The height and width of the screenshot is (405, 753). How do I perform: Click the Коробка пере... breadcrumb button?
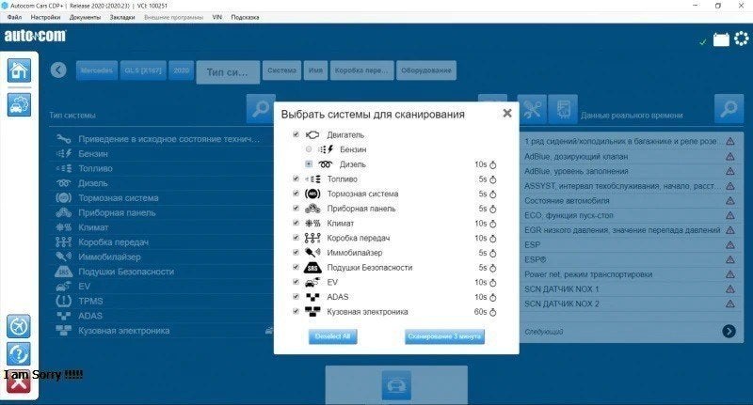361,70
